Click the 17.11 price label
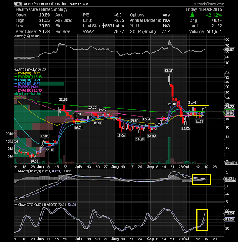 coord(146,119)
